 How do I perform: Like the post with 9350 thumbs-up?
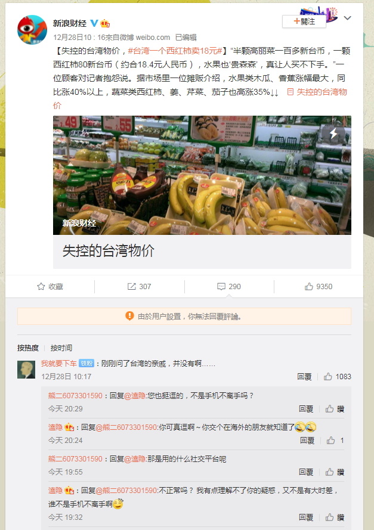click(x=319, y=287)
